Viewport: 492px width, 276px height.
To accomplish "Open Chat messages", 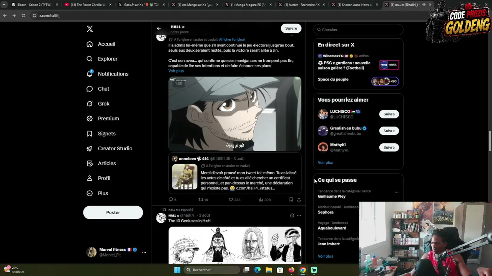I will point(98,89).
